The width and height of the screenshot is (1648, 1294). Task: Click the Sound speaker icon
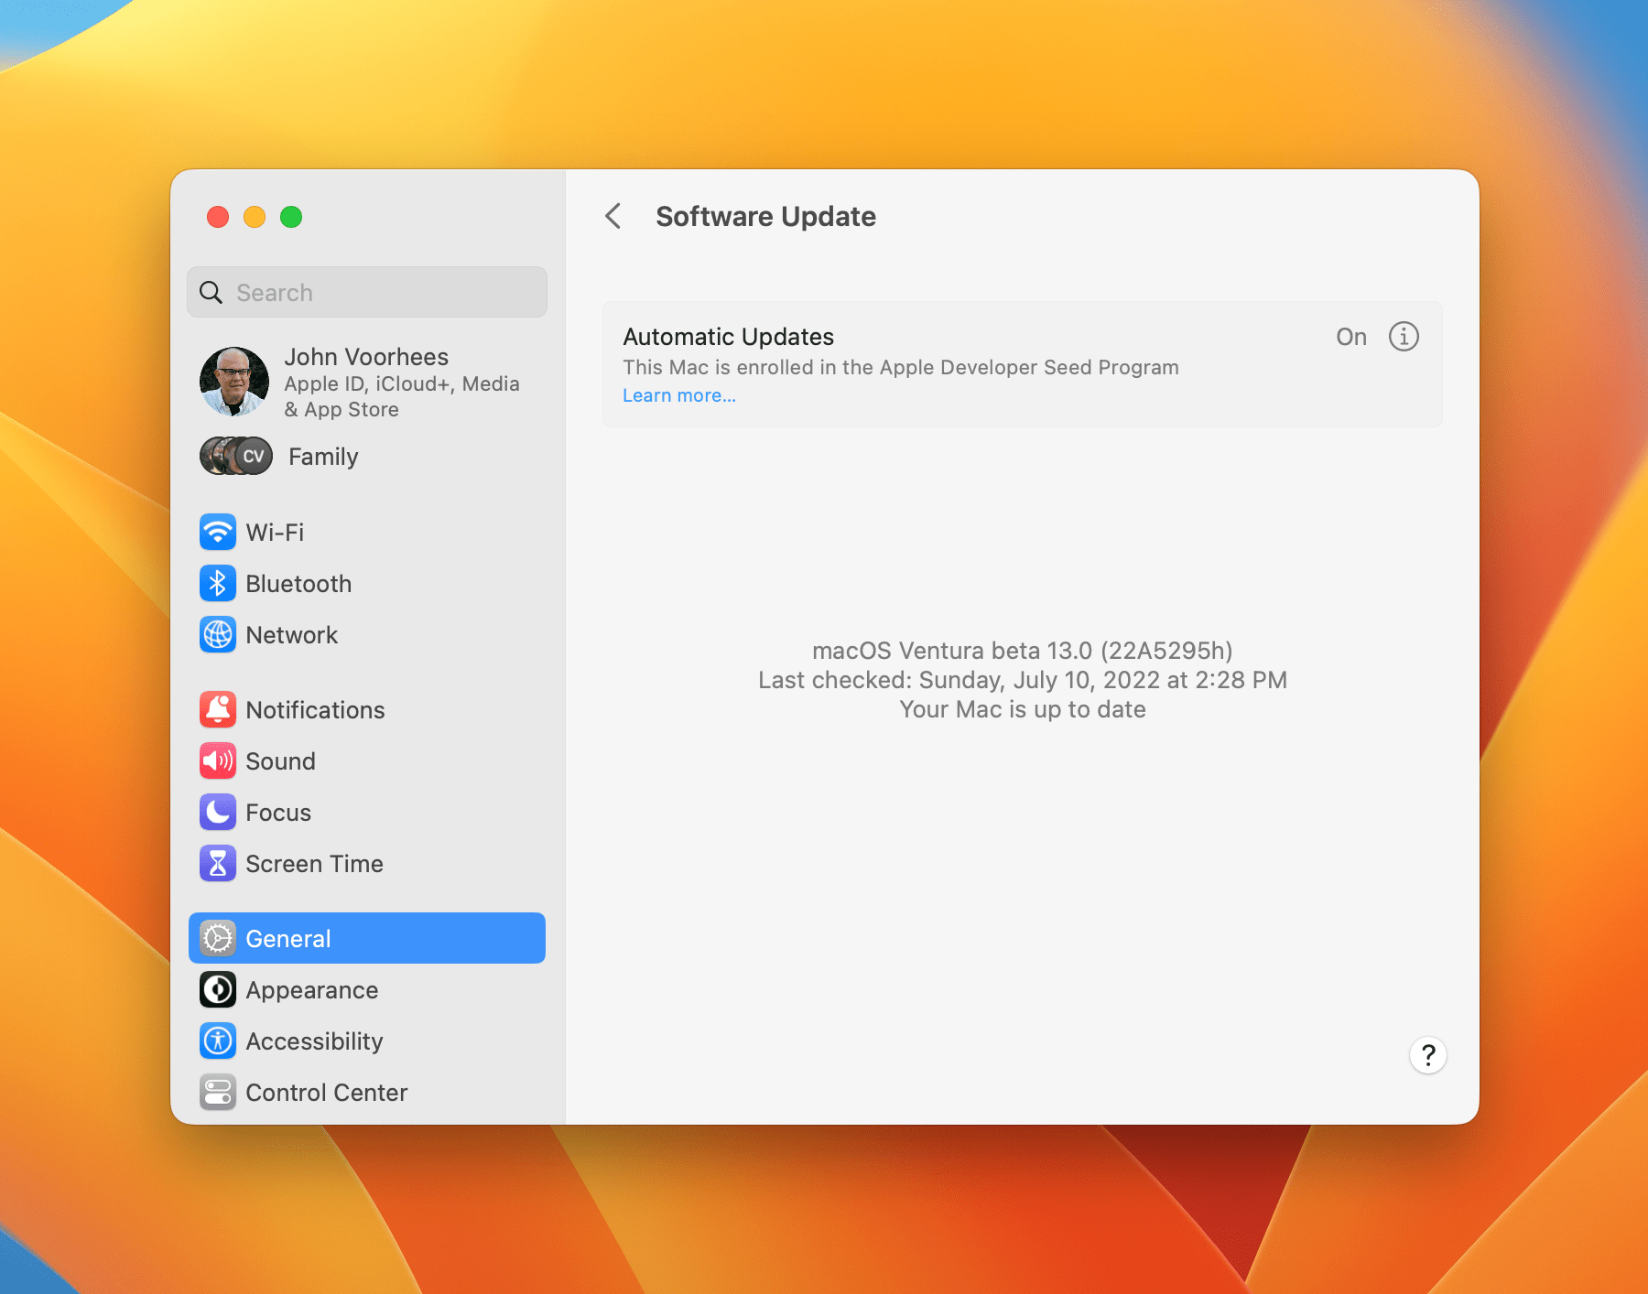pos(218,760)
